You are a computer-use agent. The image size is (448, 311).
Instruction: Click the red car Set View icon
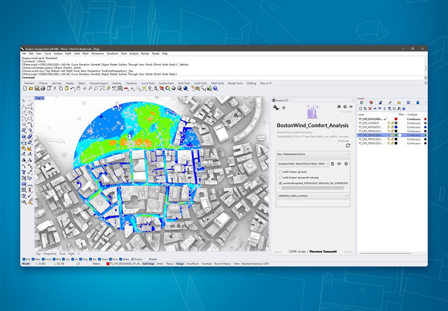click(126, 89)
